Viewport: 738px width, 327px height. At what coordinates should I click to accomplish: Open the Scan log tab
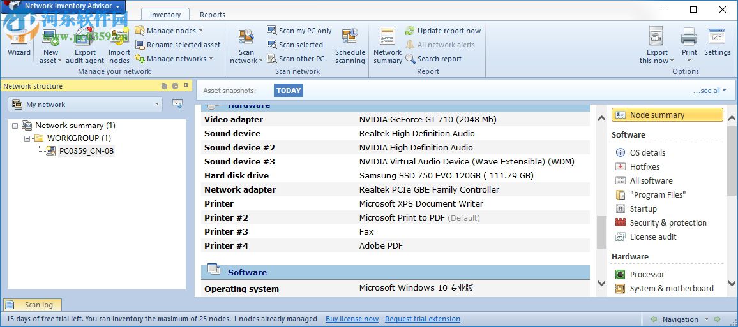coord(33,305)
